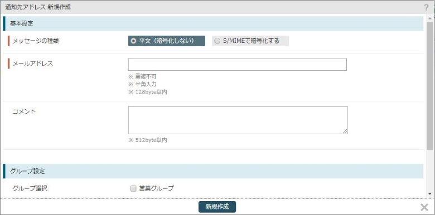Open the help question mark icon
The height and width of the screenshot is (215, 435).
(426, 7)
